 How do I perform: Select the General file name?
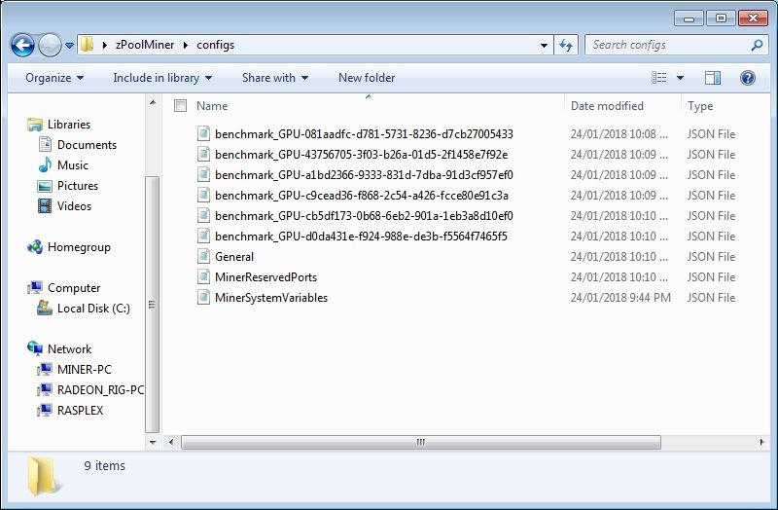tap(234, 257)
